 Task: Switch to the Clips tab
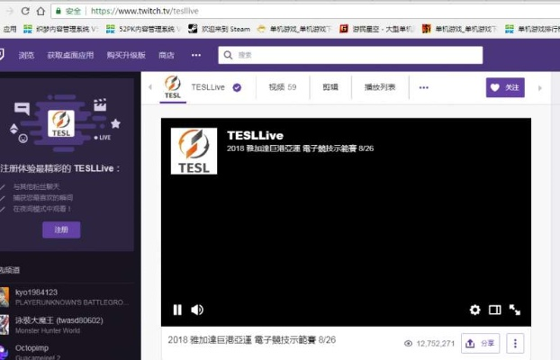(330, 87)
